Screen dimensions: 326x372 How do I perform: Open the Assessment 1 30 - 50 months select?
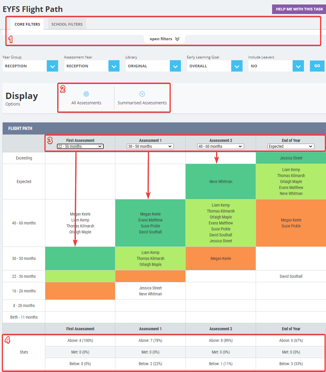(150, 146)
